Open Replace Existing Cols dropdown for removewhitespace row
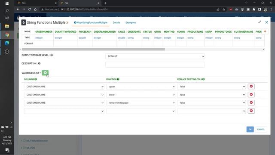 click(211, 102)
